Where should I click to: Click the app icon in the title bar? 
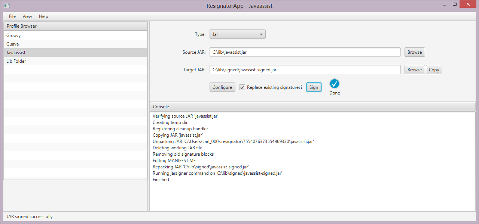click(x=6, y=5)
